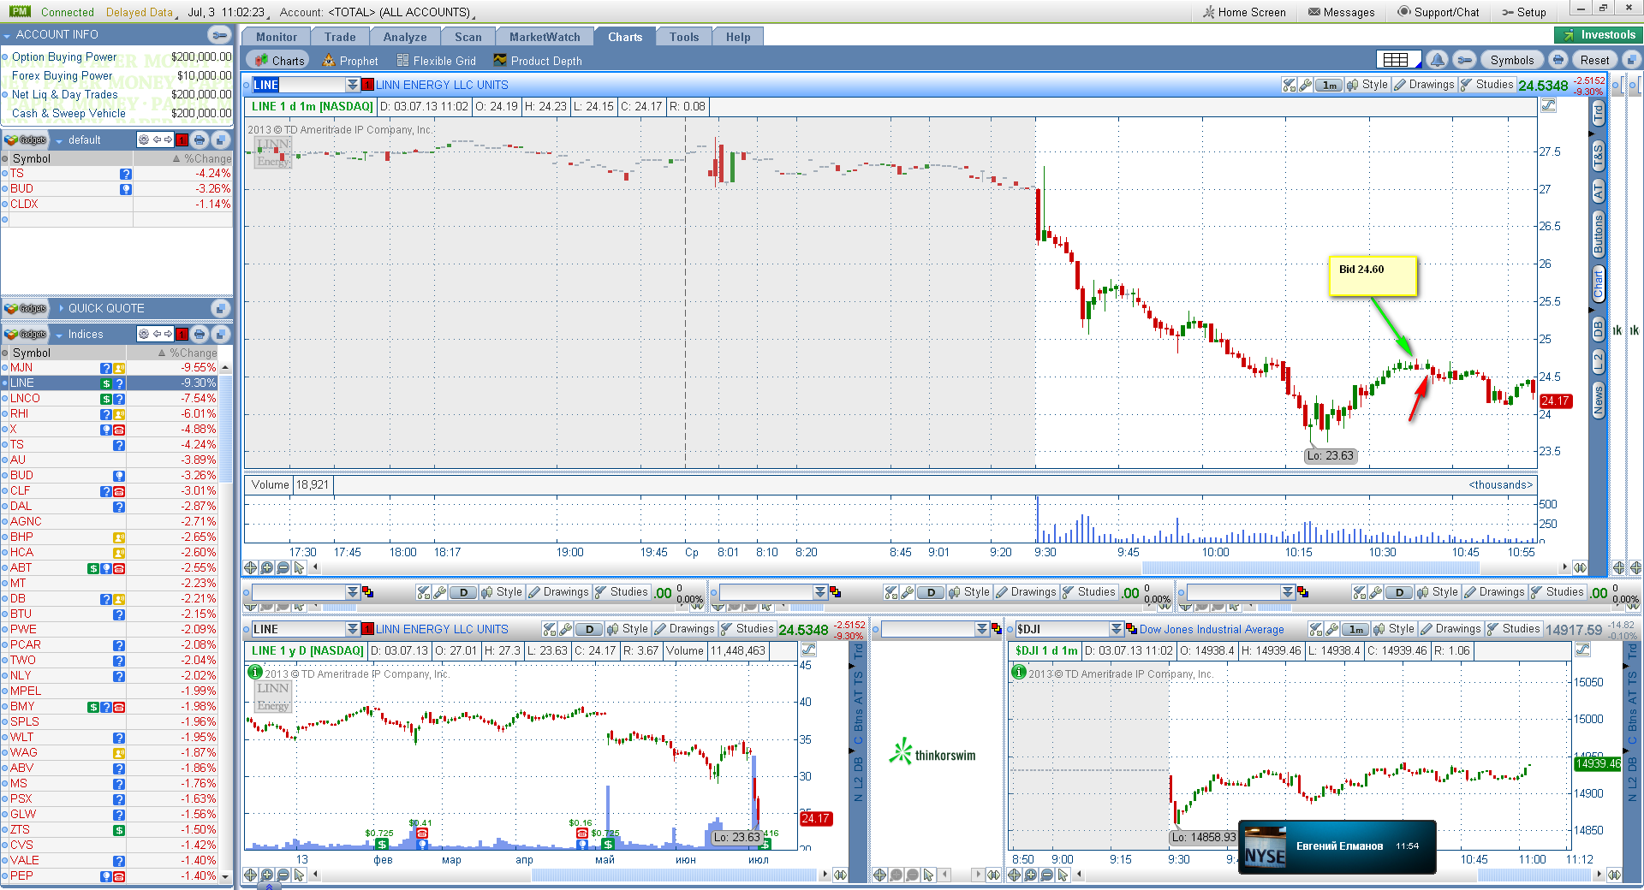Open Gadgets menu above default watchlist
The image size is (1644, 890).
25,140
